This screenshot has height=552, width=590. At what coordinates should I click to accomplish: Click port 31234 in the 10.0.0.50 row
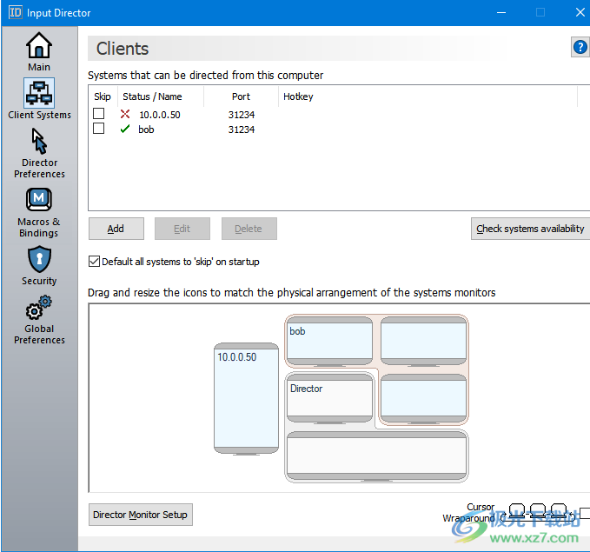pos(242,115)
